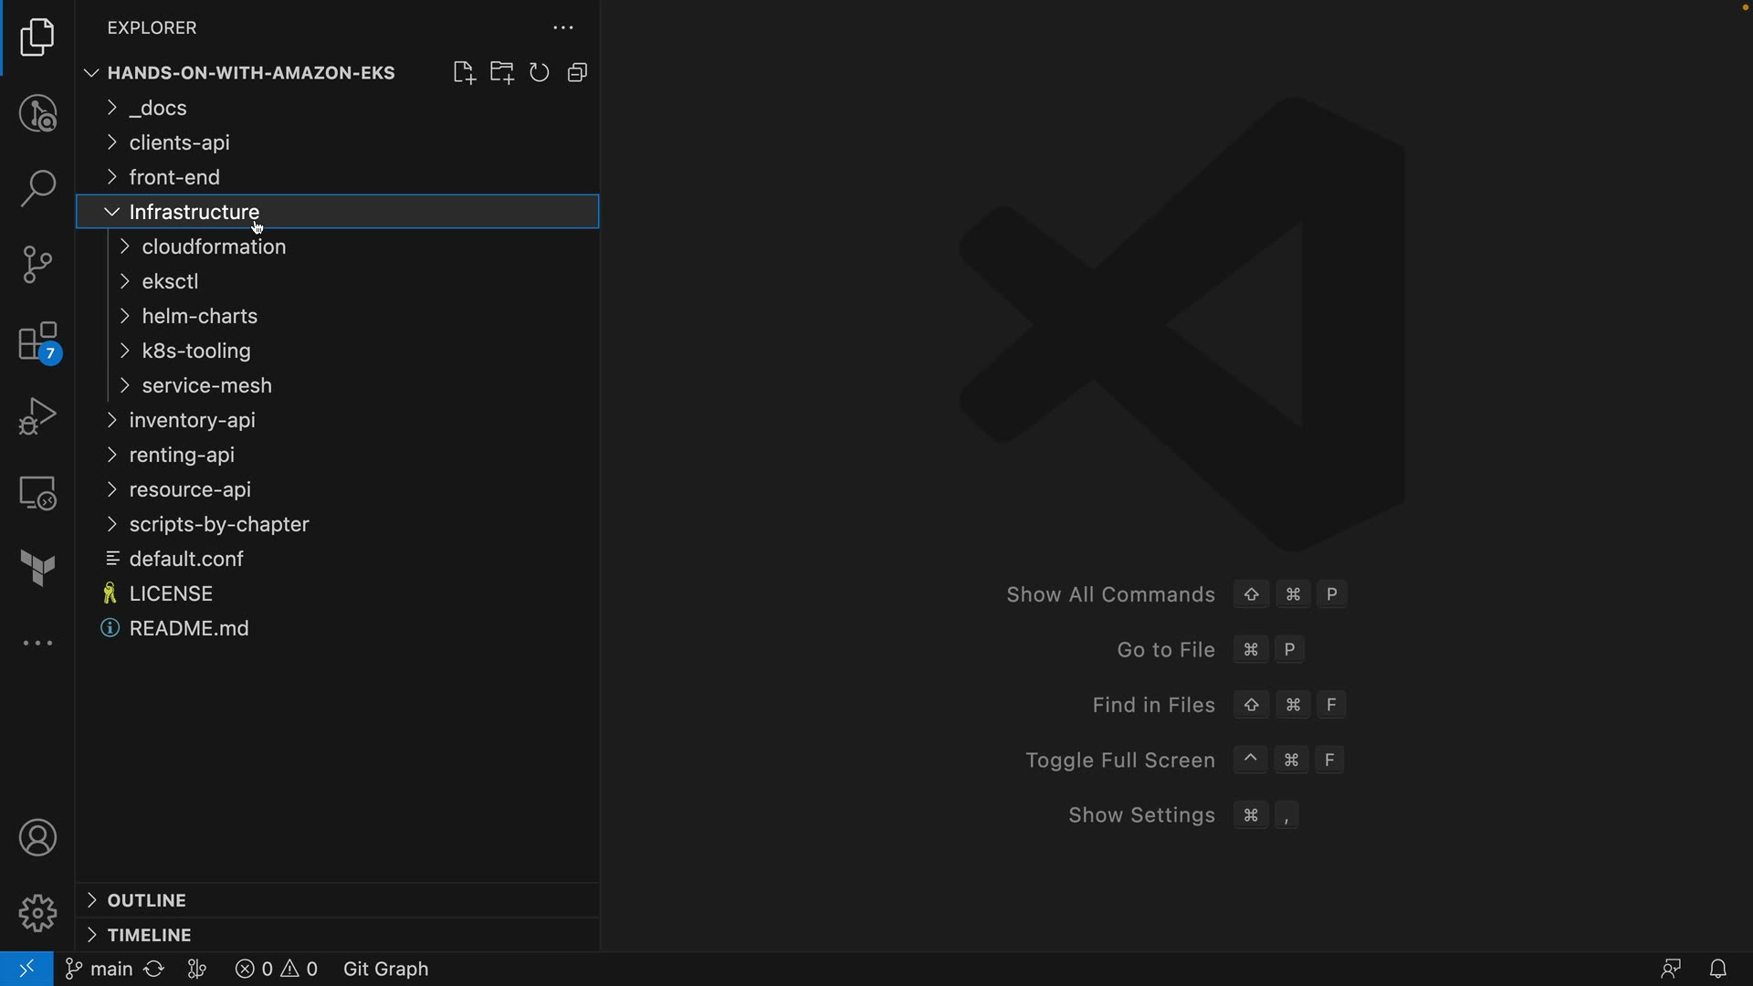Expand the helm-charts folder

[x=199, y=316]
